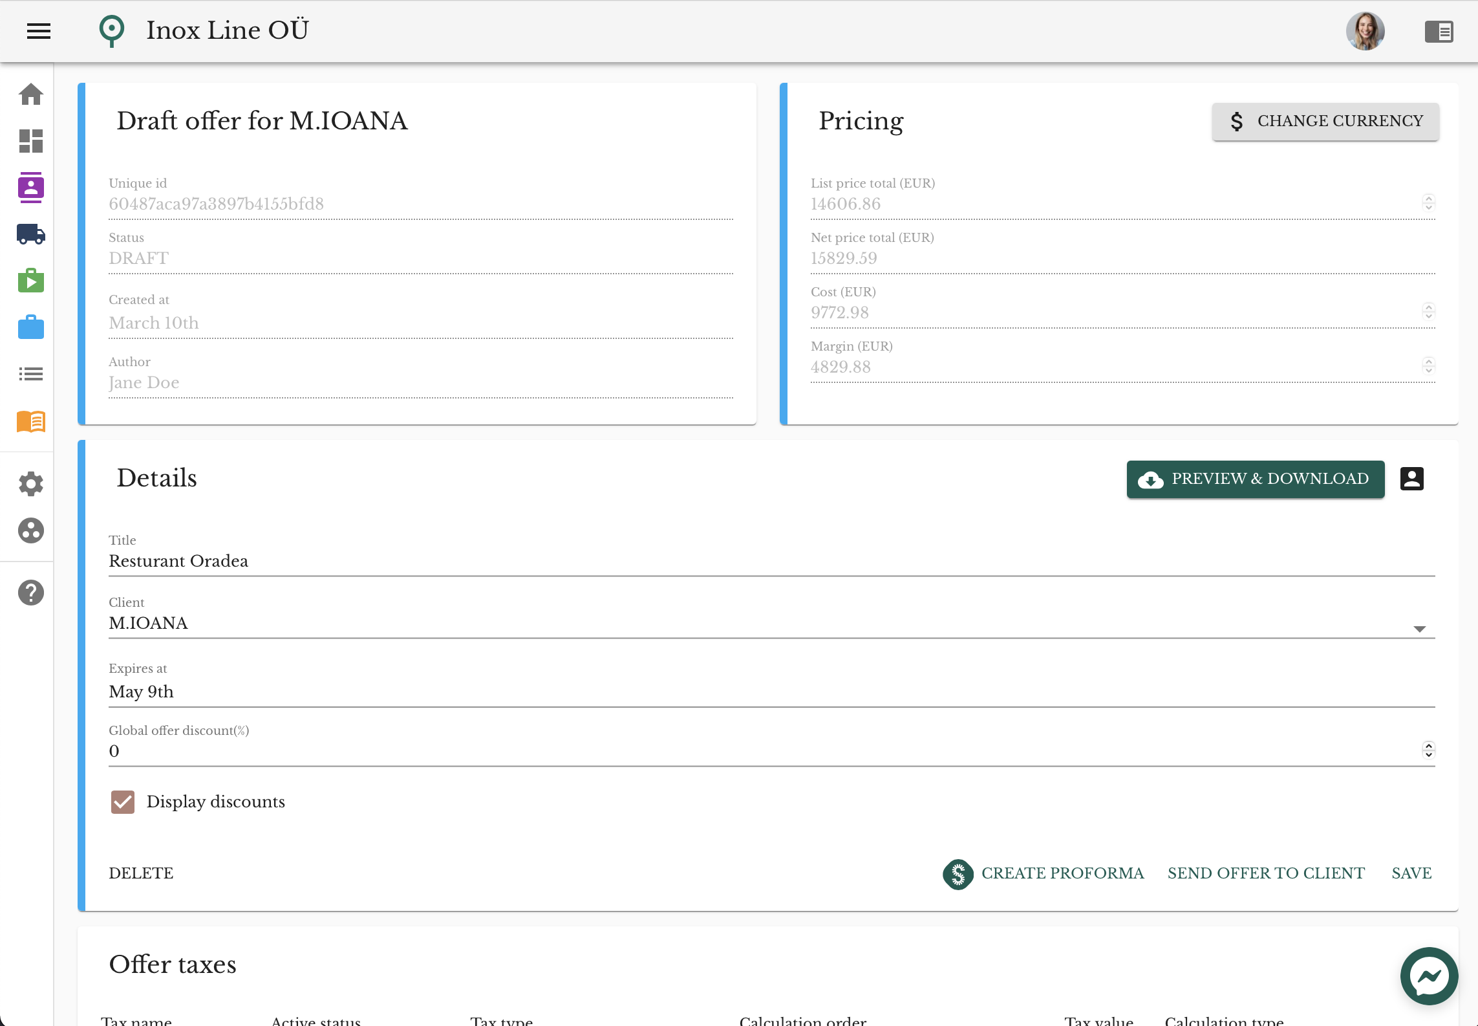Open user profile avatar menu
Viewport: 1478px width, 1026px height.
click(1364, 30)
